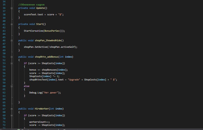
Task: Place cursor on 'private void Start()' line
Action: tap(32, 24)
